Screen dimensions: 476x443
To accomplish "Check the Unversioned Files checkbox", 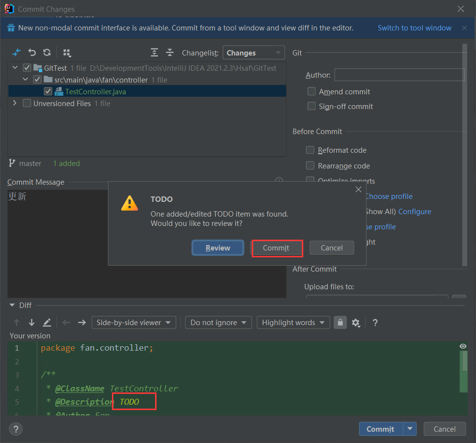I will coord(26,103).
